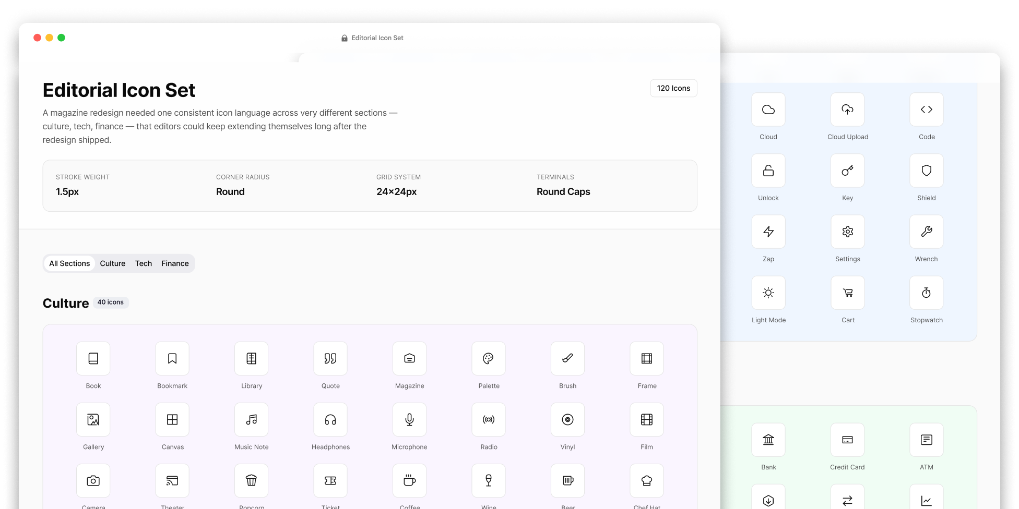Click the Palette icon tile

point(489,358)
